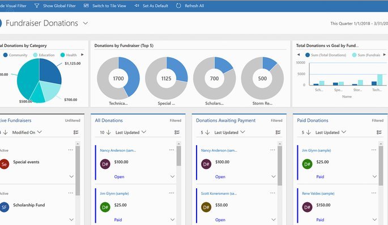388x225 pixels.
Task: Open Scott Konersmann link in Awaiting Payment
Action: [x=219, y=193]
